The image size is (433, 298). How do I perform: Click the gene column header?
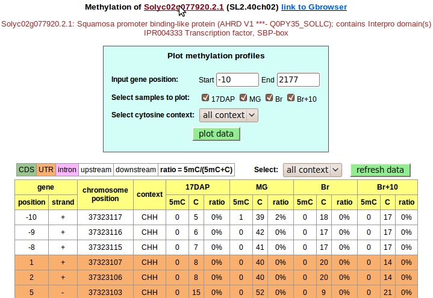pyautogui.click(x=46, y=187)
